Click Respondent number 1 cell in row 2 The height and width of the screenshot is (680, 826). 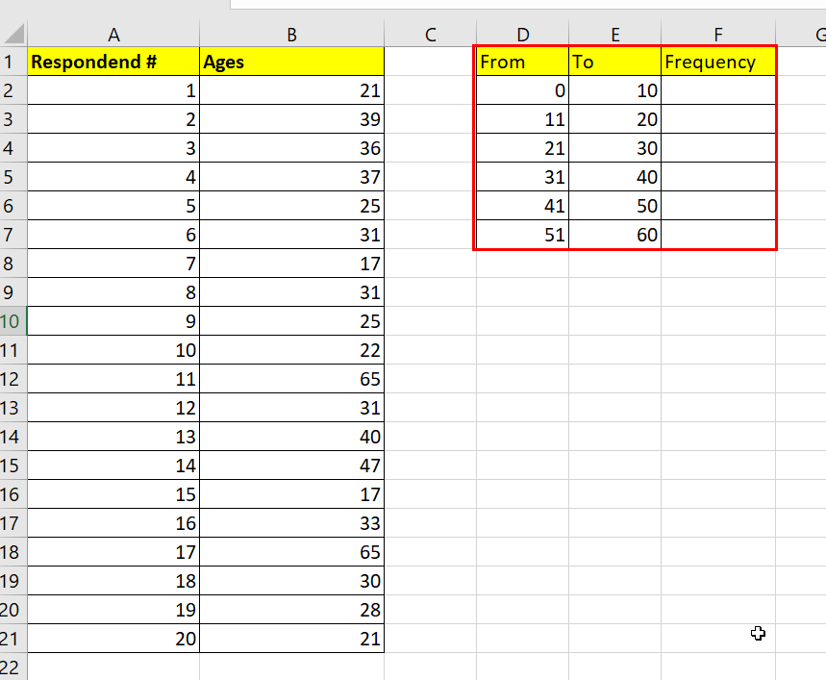coord(113,90)
